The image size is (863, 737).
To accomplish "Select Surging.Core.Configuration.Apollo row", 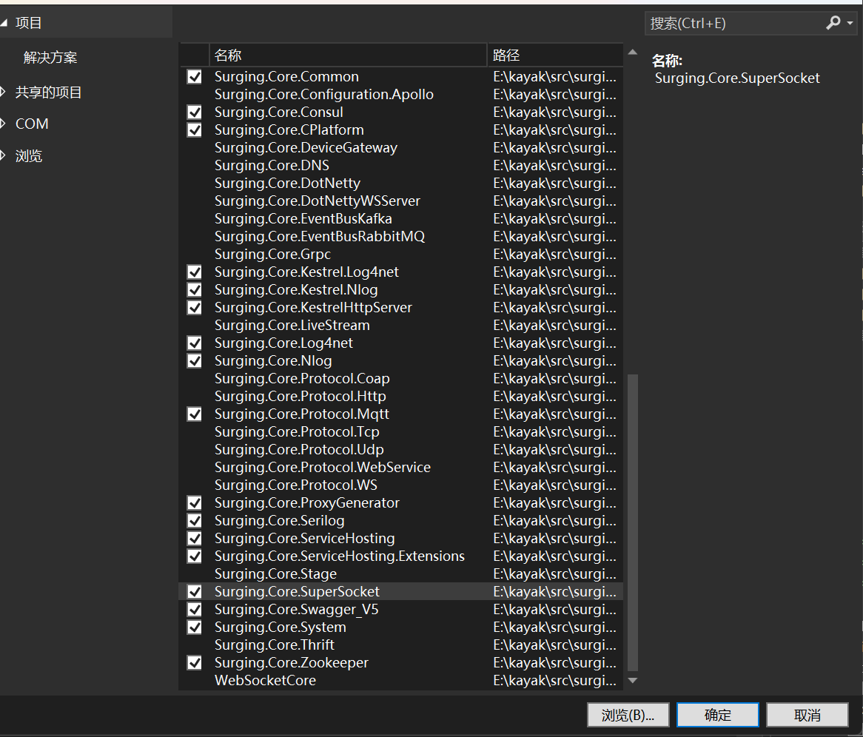I will 401,94.
